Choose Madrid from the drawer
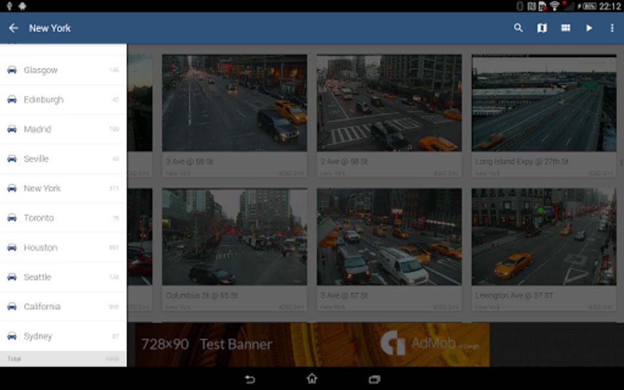Screen dimensions: 624x390 pos(63,129)
